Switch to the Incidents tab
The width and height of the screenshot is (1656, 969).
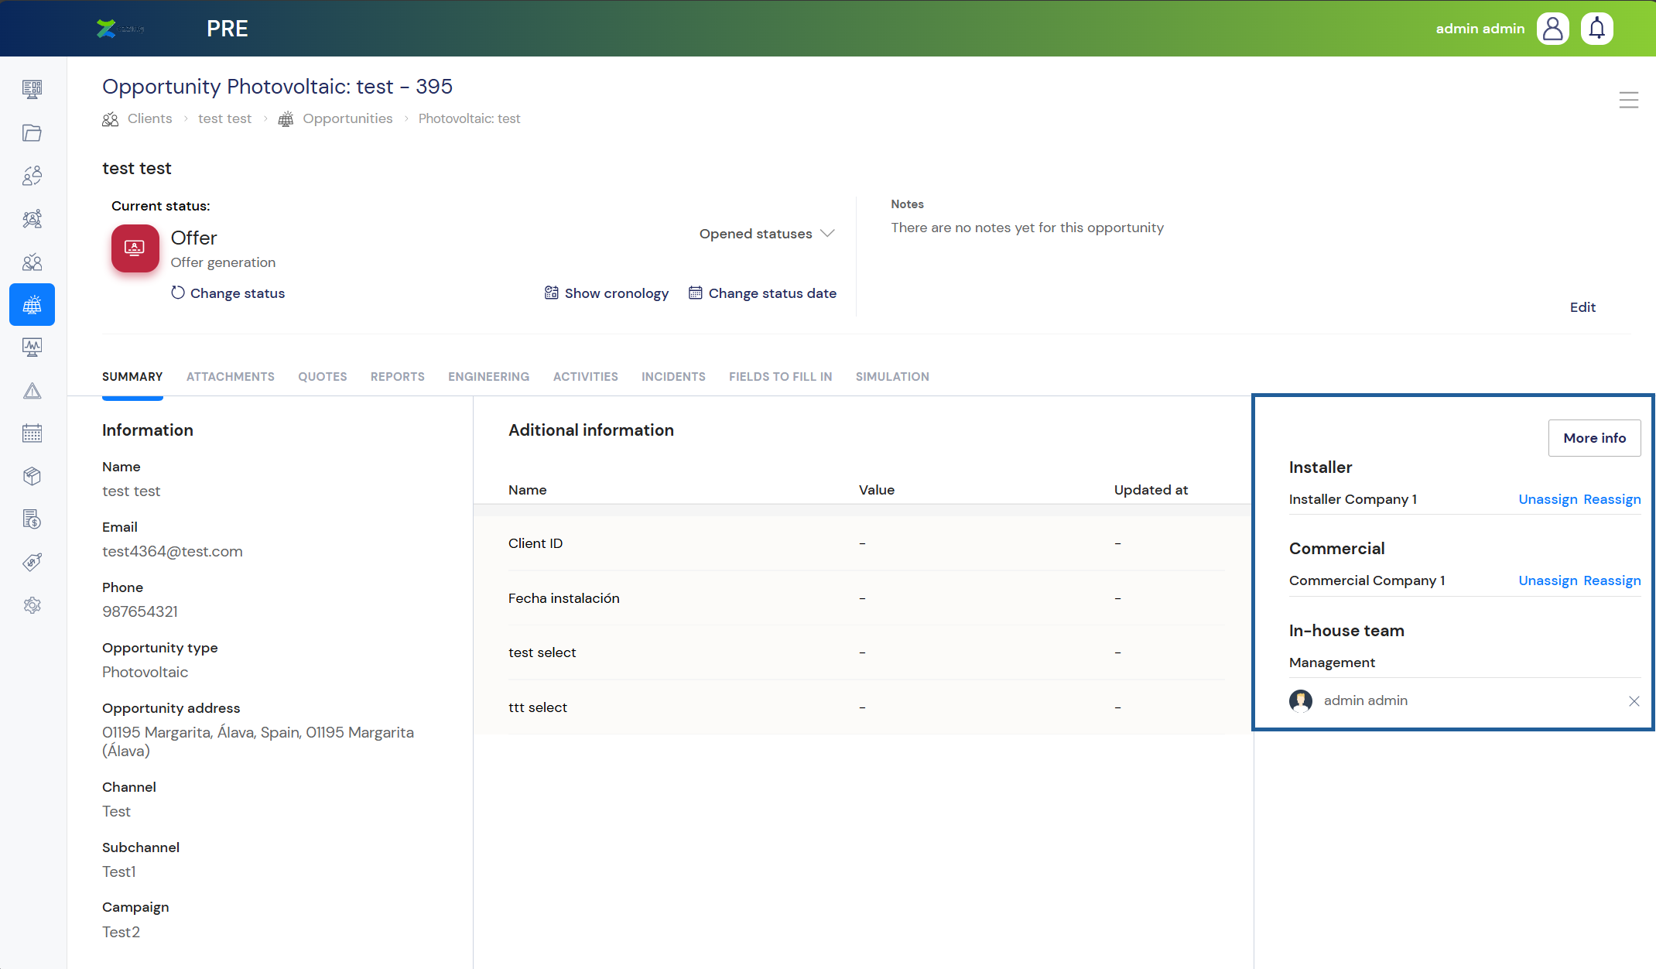(673, 377)
